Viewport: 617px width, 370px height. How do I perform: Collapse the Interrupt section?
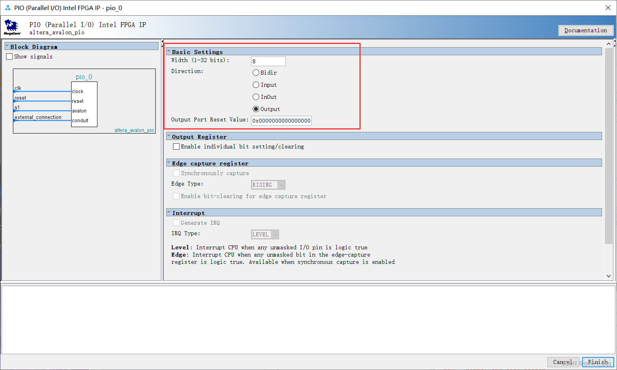[x=169, y=213]
